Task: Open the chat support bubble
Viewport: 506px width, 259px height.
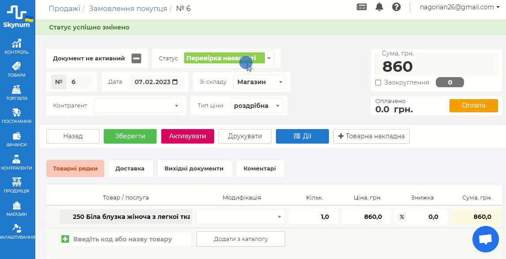Action: point(485,239)
